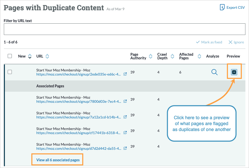Sort by Affected Pages column arrows

tap(199, 56)
